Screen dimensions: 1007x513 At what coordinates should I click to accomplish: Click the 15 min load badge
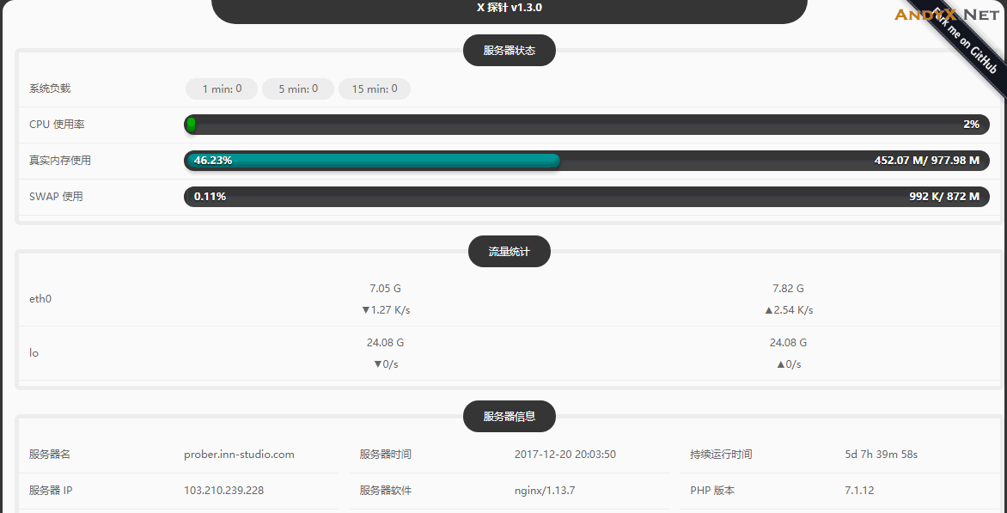[374, 89]
